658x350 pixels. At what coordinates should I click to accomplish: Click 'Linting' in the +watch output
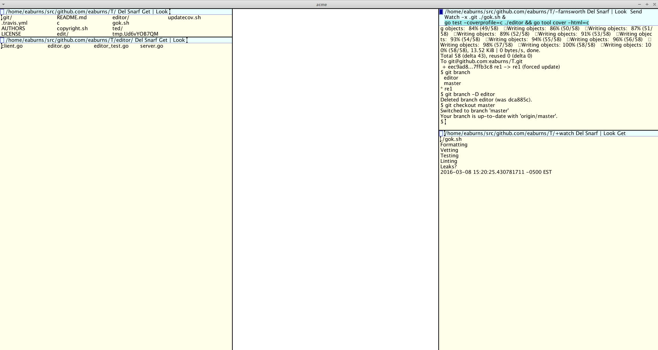[x=449, y=161]
